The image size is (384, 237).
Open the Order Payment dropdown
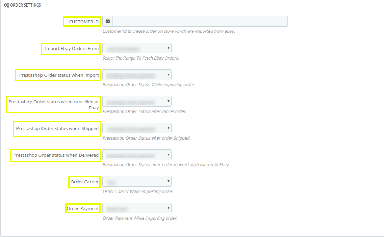pyautogui.click(x=137, y=208)
